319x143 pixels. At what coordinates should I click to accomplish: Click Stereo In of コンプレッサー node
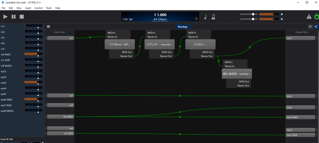(152, 37)
